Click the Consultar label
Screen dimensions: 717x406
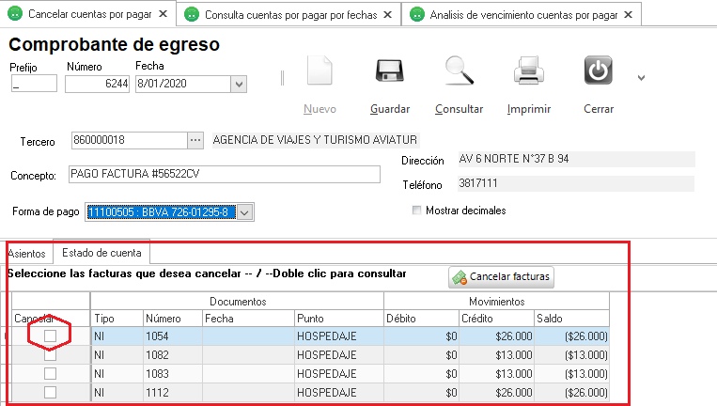tap(460, 109)
